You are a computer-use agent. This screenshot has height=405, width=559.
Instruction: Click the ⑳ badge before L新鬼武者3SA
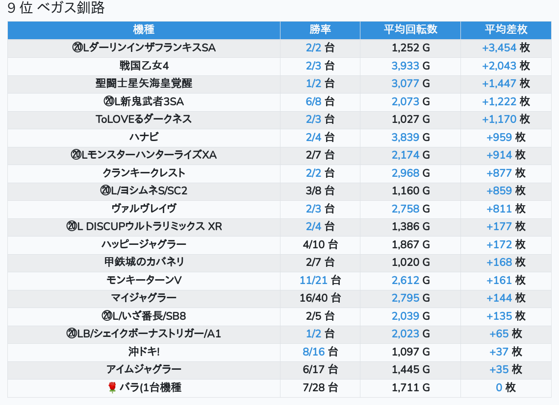(x=108, y=101)
